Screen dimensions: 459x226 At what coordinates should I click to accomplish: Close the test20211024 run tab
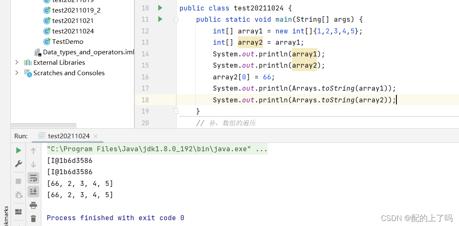click(95, 136)
